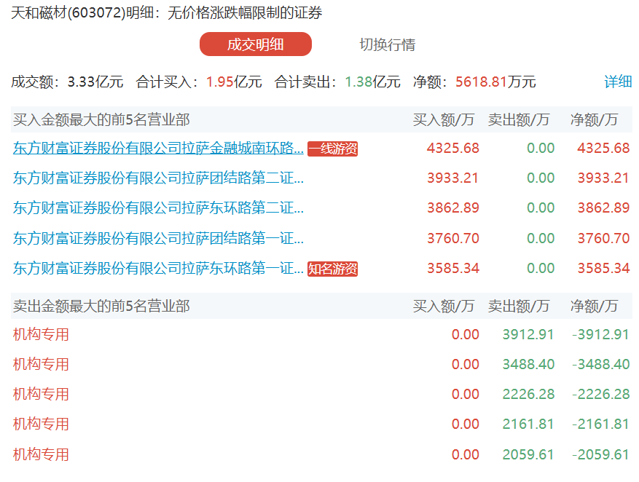The image size is (639, 482).
Task: Click the sell amount 2161.81
Action: click(x=528, y=424)
